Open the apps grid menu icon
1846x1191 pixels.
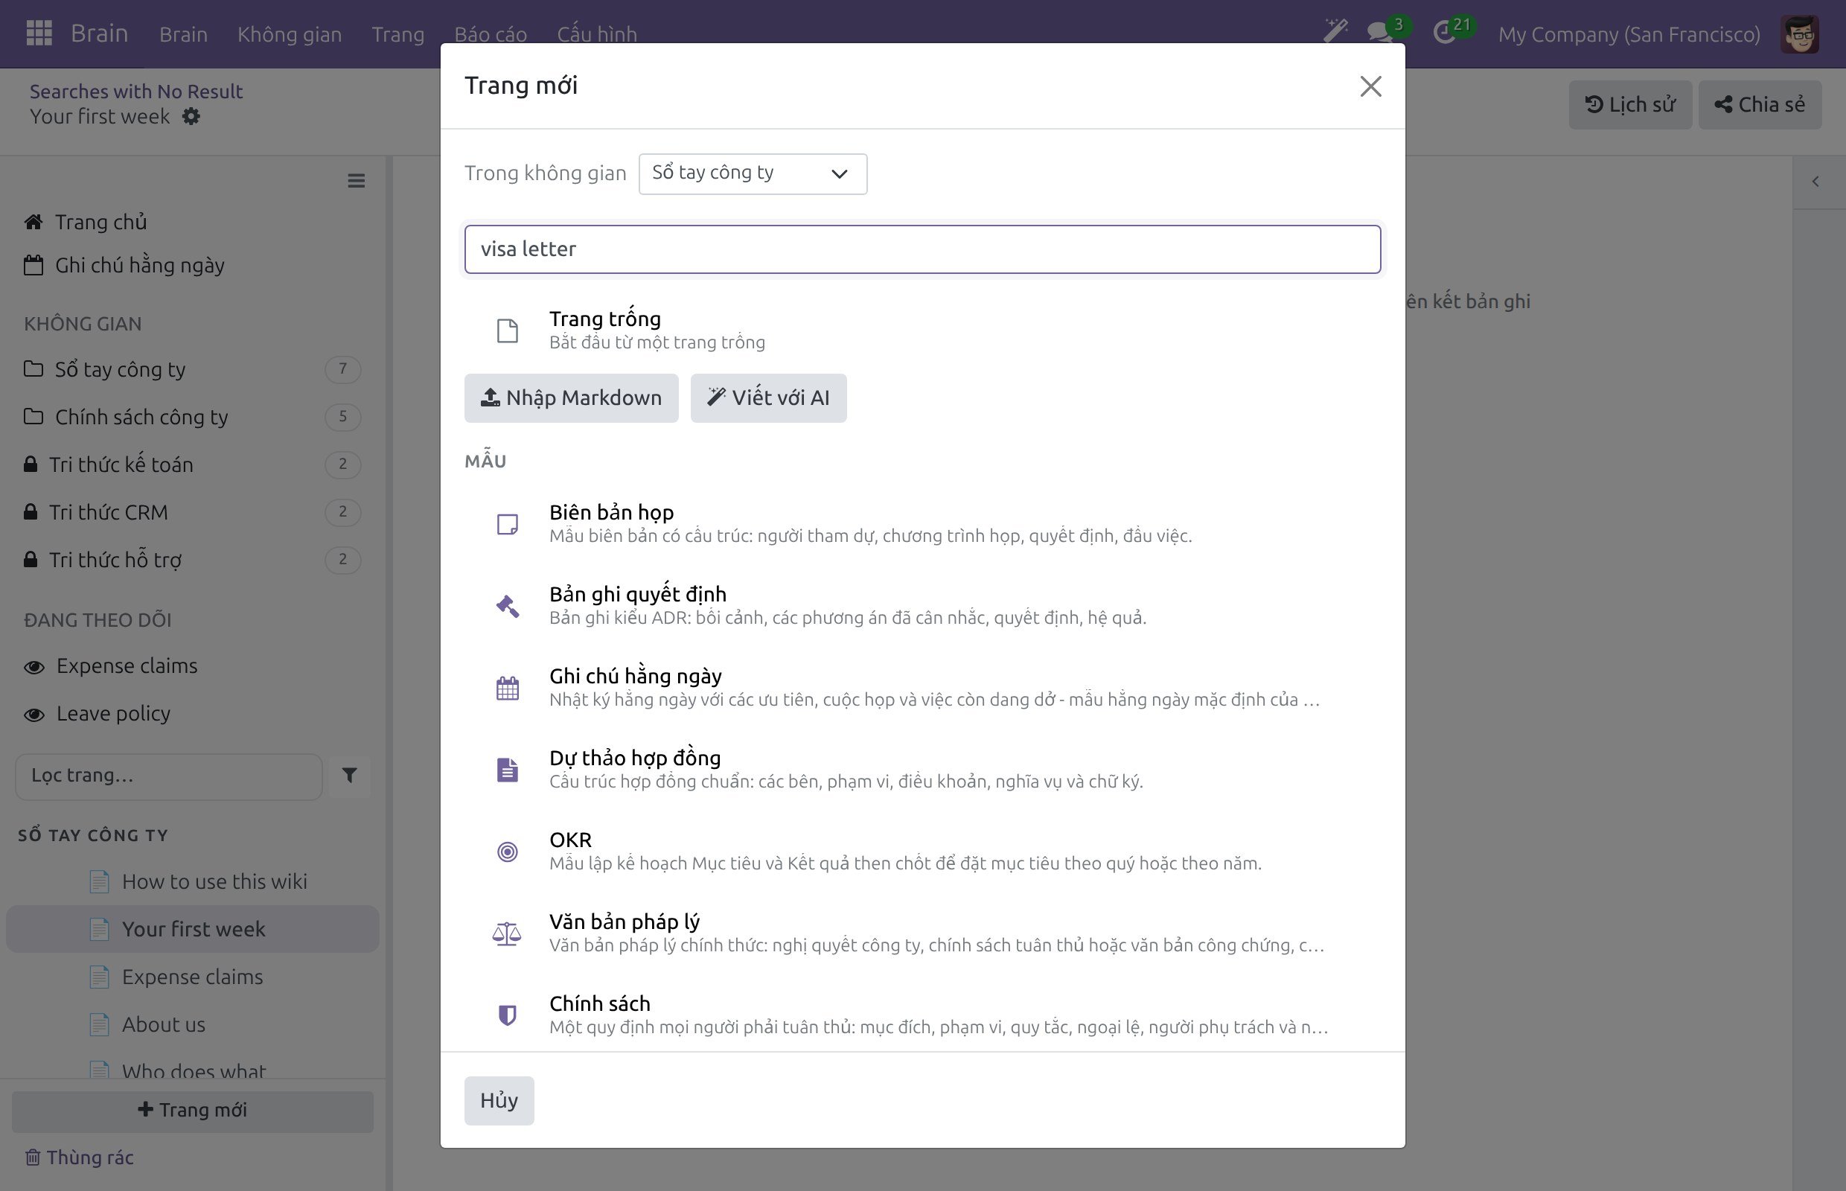(x=39, y=33)
